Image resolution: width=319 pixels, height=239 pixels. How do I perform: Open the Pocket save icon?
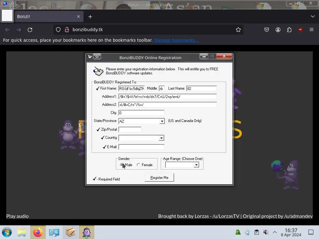267,30
